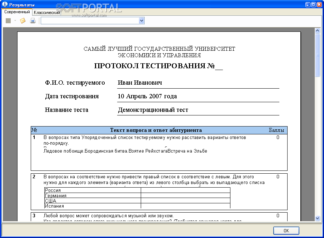Minimize the Результаты window
This screenshot has width=324, height=238.
pos(308,4)
